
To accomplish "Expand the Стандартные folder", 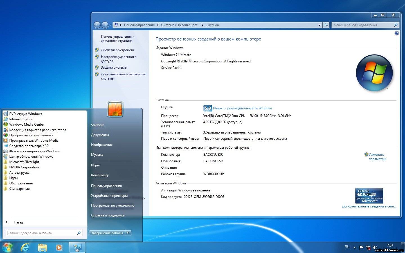I will coord(16,189).
